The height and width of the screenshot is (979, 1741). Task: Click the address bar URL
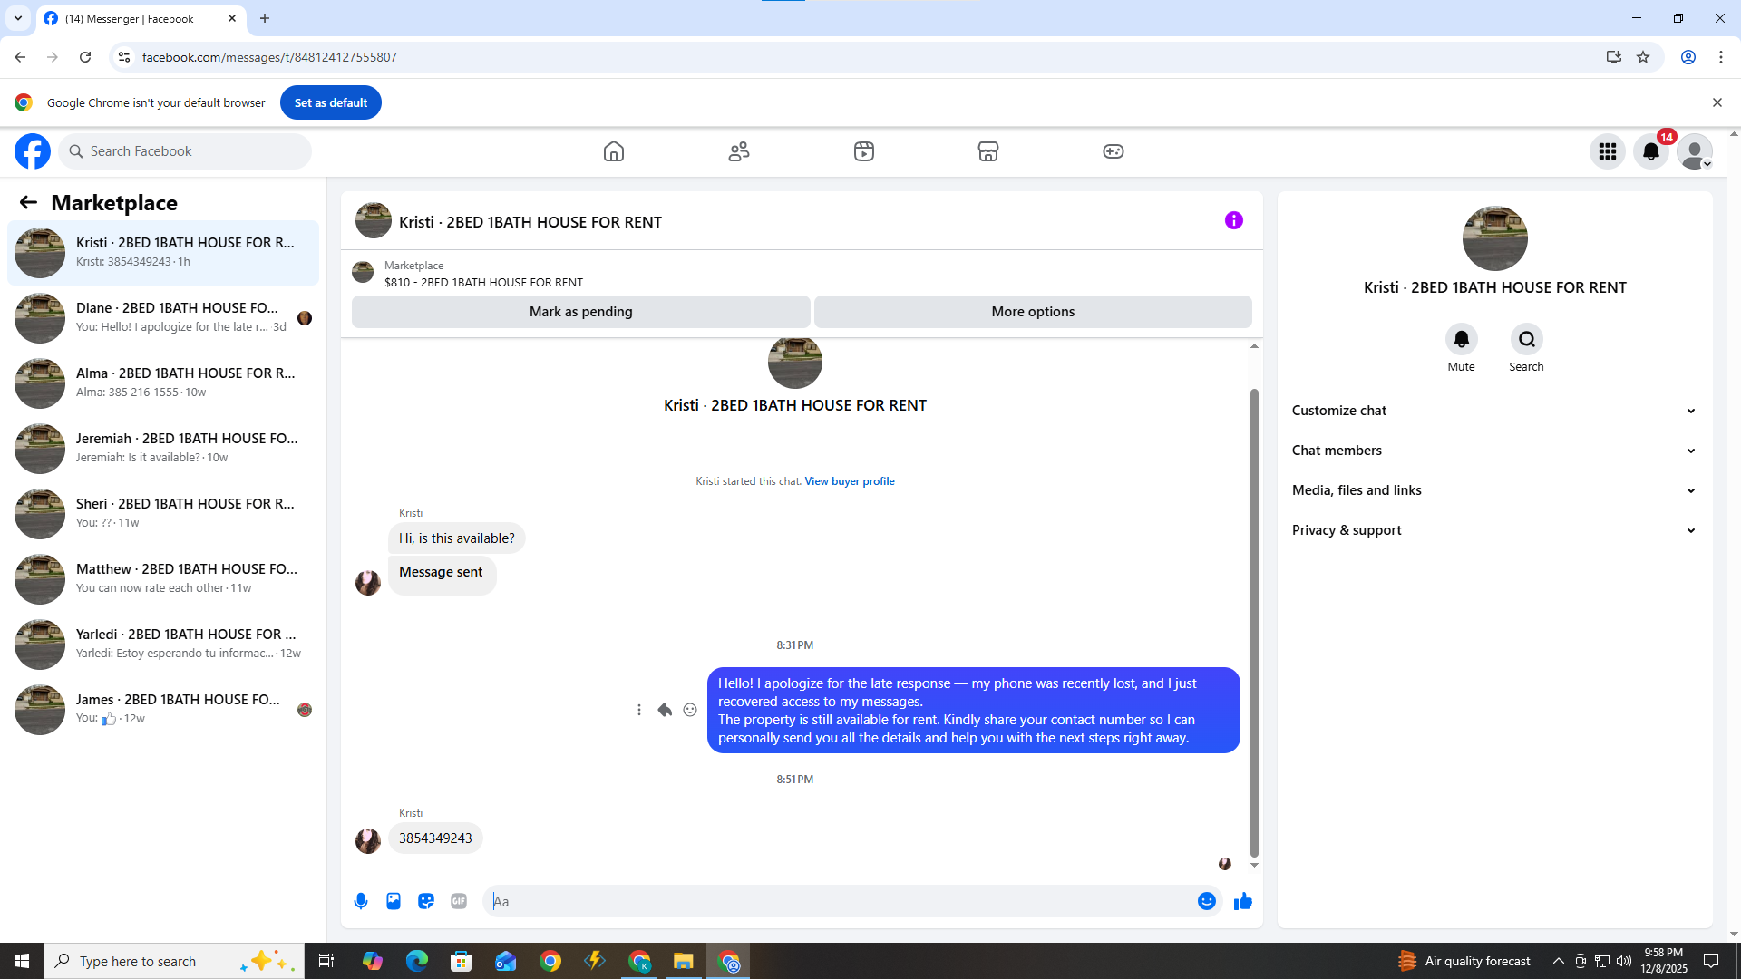[x=269, y=57]
